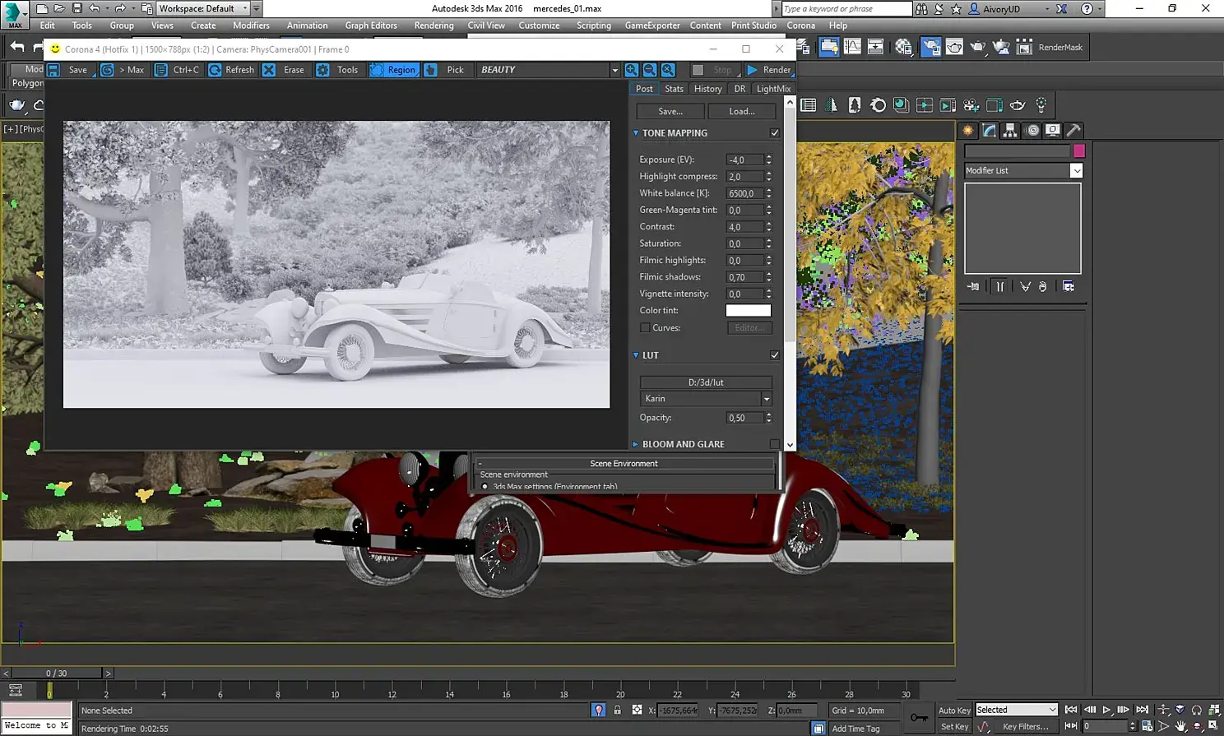Open the Utilities hammer panel

[x=1073, y=130]
